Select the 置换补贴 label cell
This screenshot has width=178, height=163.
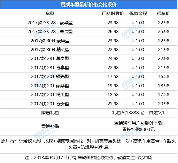pos(50,126)
